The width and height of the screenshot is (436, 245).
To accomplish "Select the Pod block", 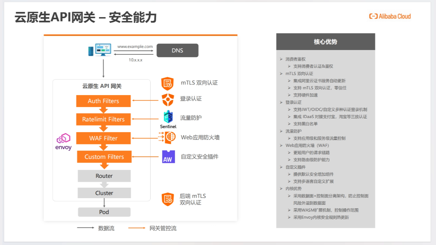I will click(x=104, y=212).
